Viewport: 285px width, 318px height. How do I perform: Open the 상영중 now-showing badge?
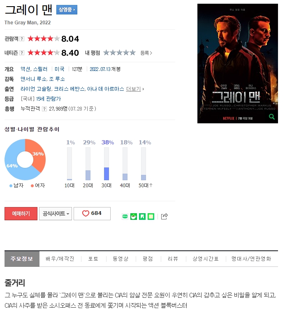click(67, 9)
